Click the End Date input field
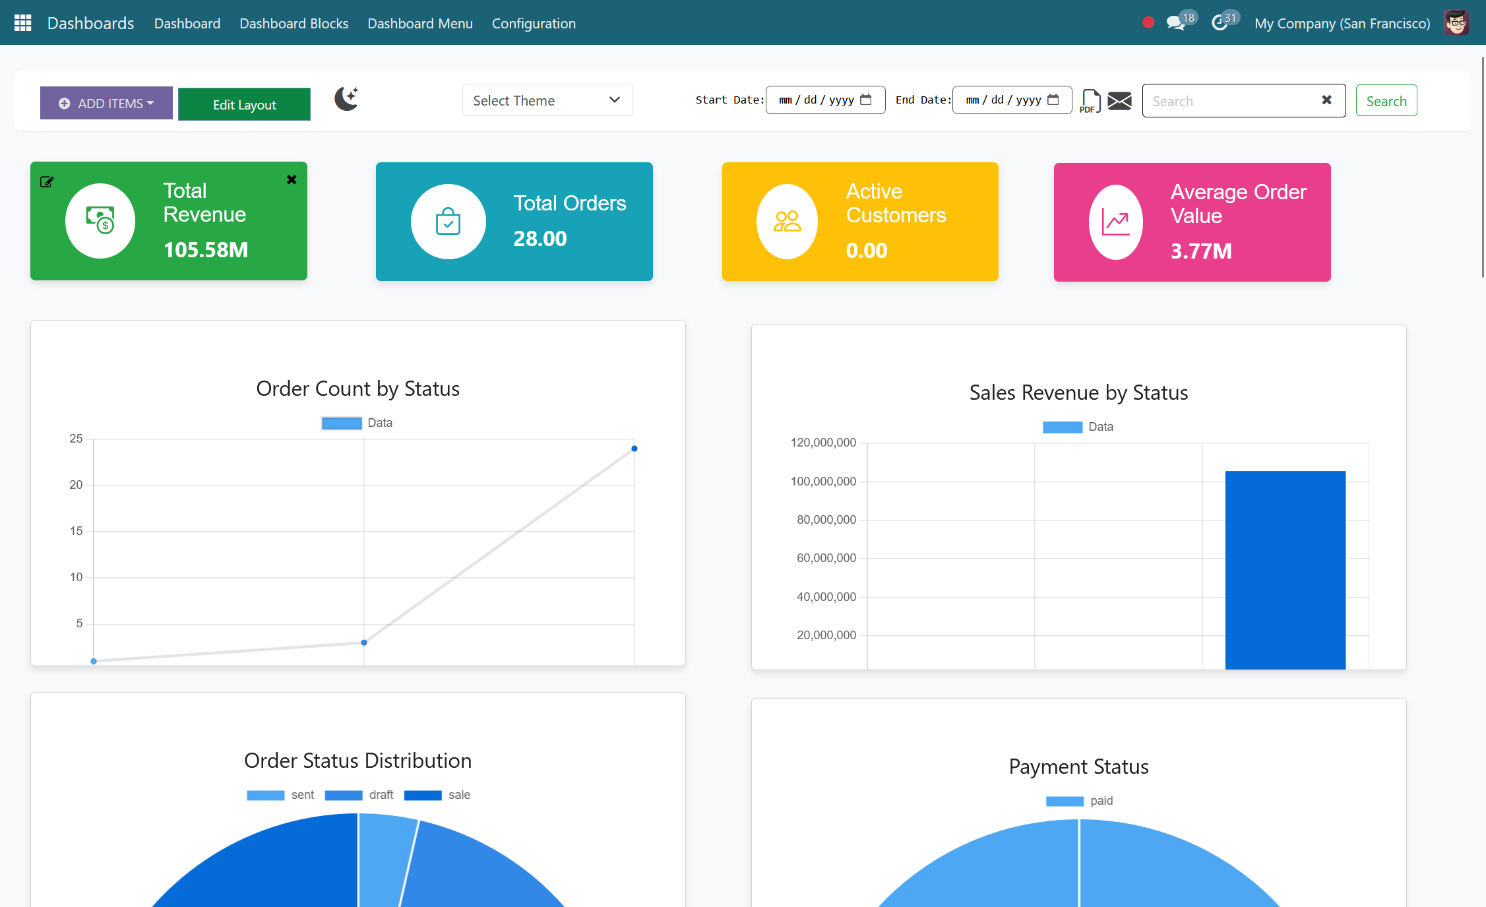The width and height of the screenshot is (1486, 907). pyautogui.click(x=1012, y=100)
